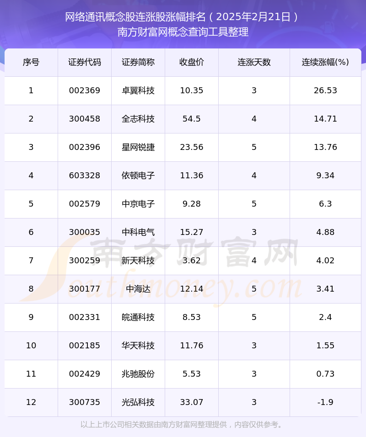Click closing price 3.62
Screen dimensions: 366x437
click(x=192, y=261)
